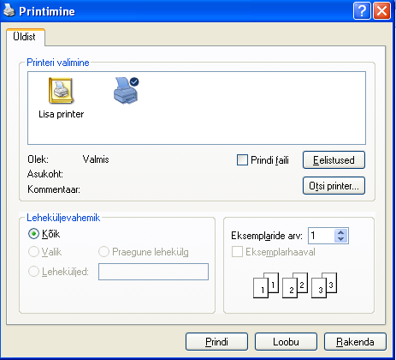Click the collated pages illustration set 3
Screen dimensions: 396x360
coord(324,285)
